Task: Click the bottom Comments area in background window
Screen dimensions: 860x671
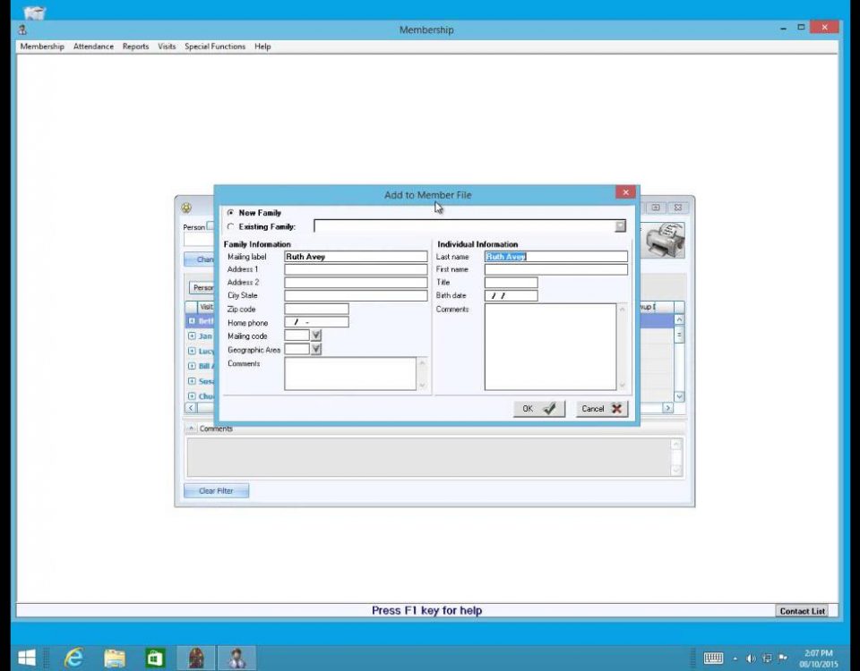Action: pyautogui.click(x=429, y=457)
